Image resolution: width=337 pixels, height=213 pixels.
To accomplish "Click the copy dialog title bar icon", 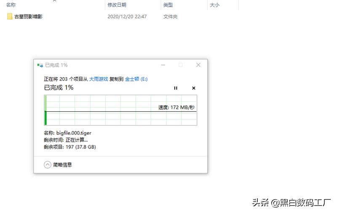I will click(x=40, y=65).
